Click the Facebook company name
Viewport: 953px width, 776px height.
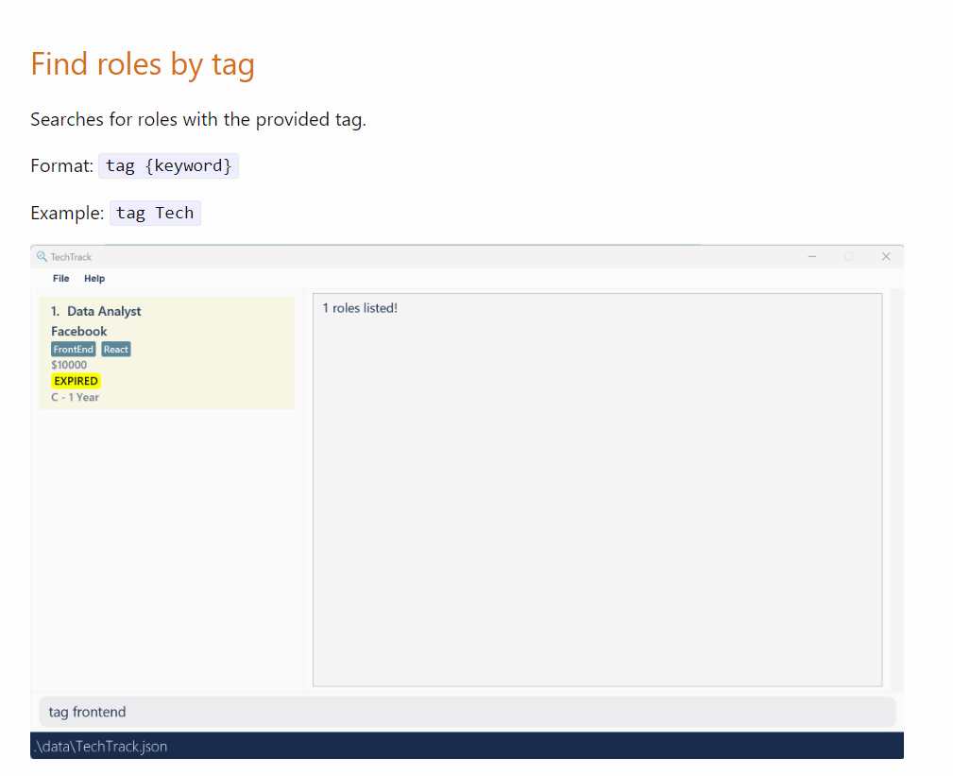click(x=79, y=332)
